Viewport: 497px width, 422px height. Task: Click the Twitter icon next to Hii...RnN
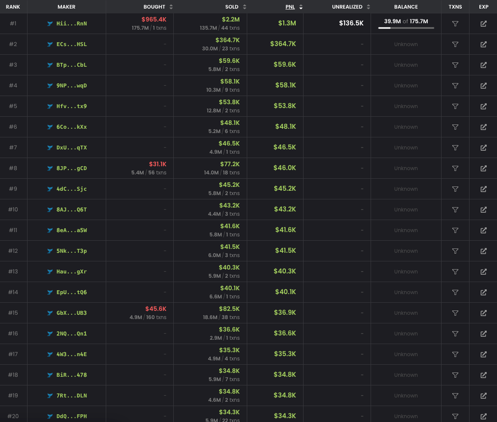tap(50, 23)
